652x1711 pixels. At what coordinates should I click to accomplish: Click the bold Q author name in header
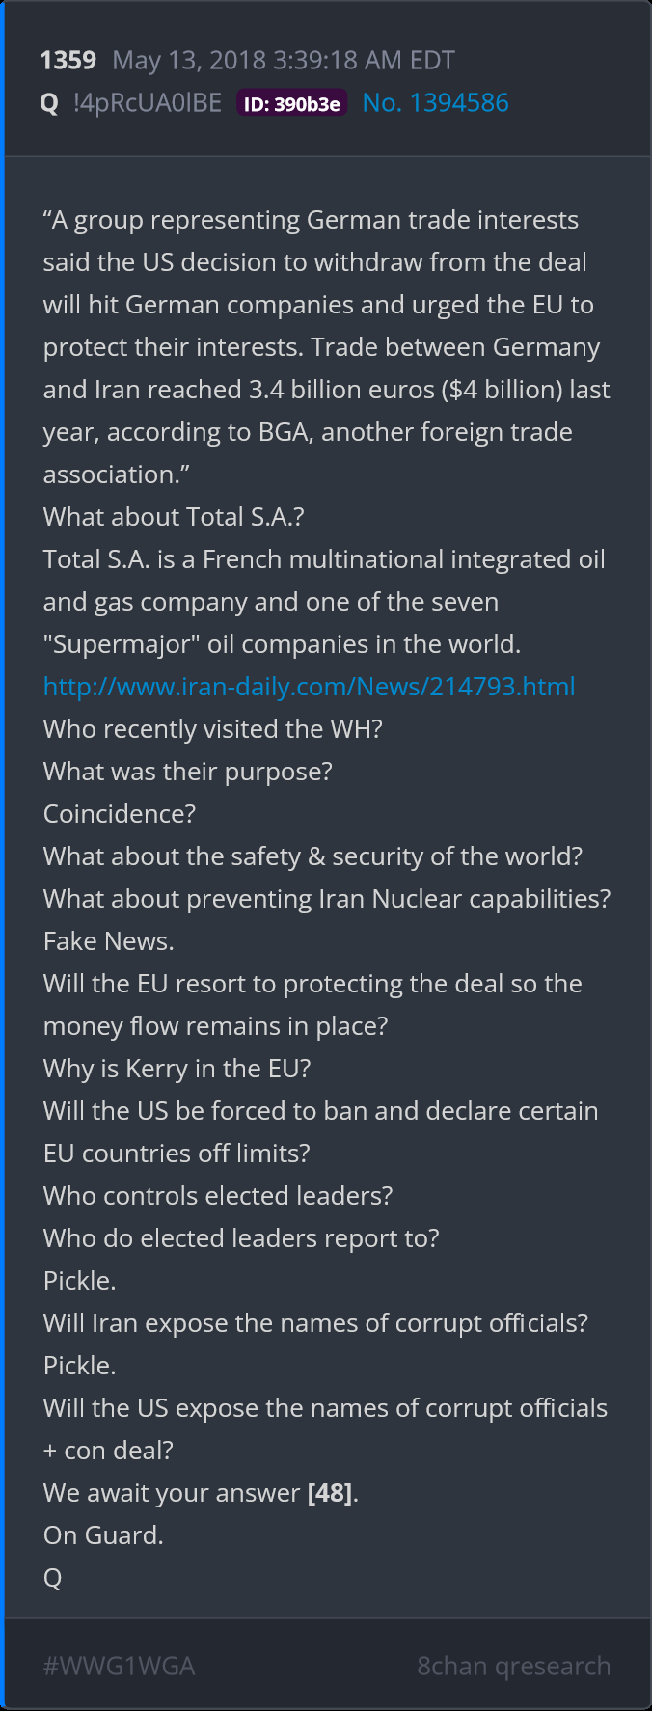pos(49,104)
